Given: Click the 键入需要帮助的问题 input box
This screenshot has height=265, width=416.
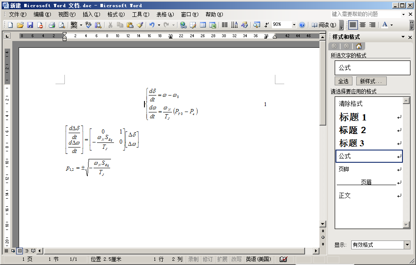Looking at the screenshot, I should (x=366, y=14).
